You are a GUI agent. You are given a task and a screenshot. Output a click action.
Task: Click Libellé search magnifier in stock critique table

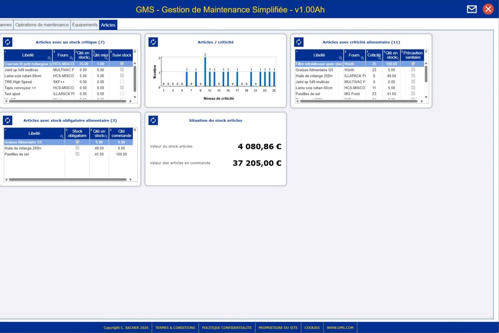point(49,58)
